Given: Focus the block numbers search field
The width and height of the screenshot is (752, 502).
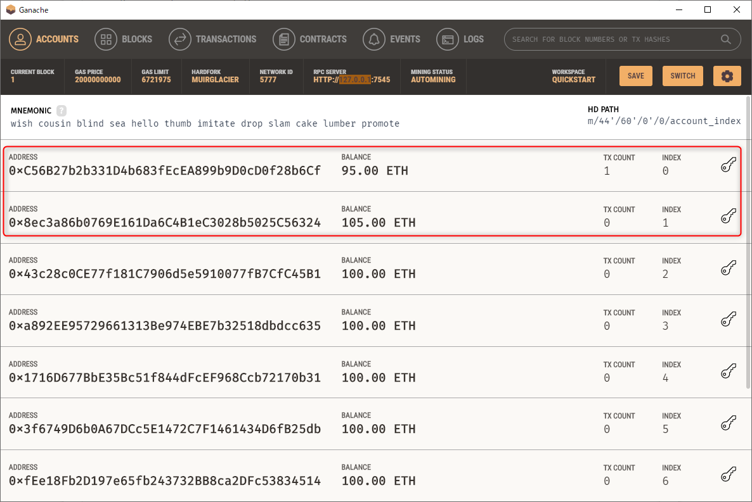Looking at the screenshot, I should click(x=612, y=39).
